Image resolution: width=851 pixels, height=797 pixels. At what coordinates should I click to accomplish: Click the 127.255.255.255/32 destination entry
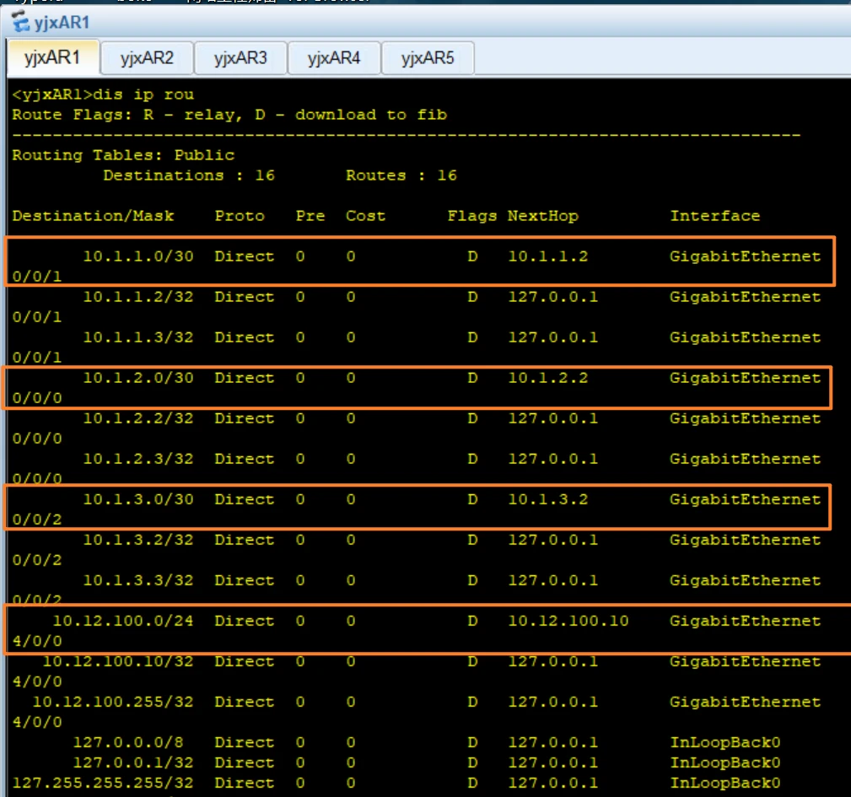103,783
